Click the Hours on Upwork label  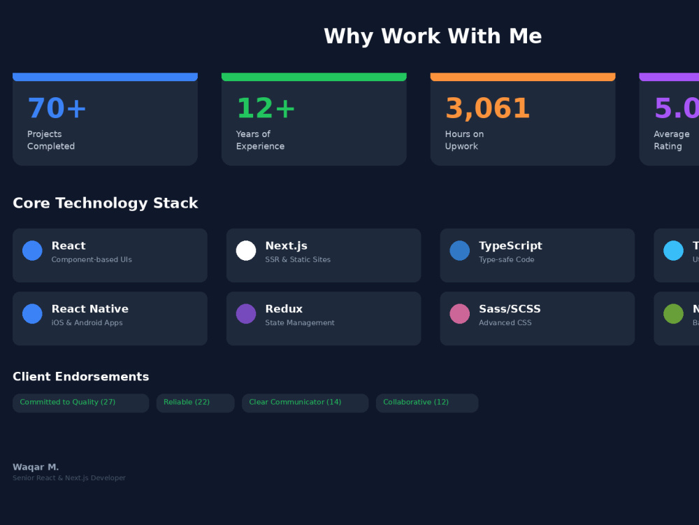point(464,140)
